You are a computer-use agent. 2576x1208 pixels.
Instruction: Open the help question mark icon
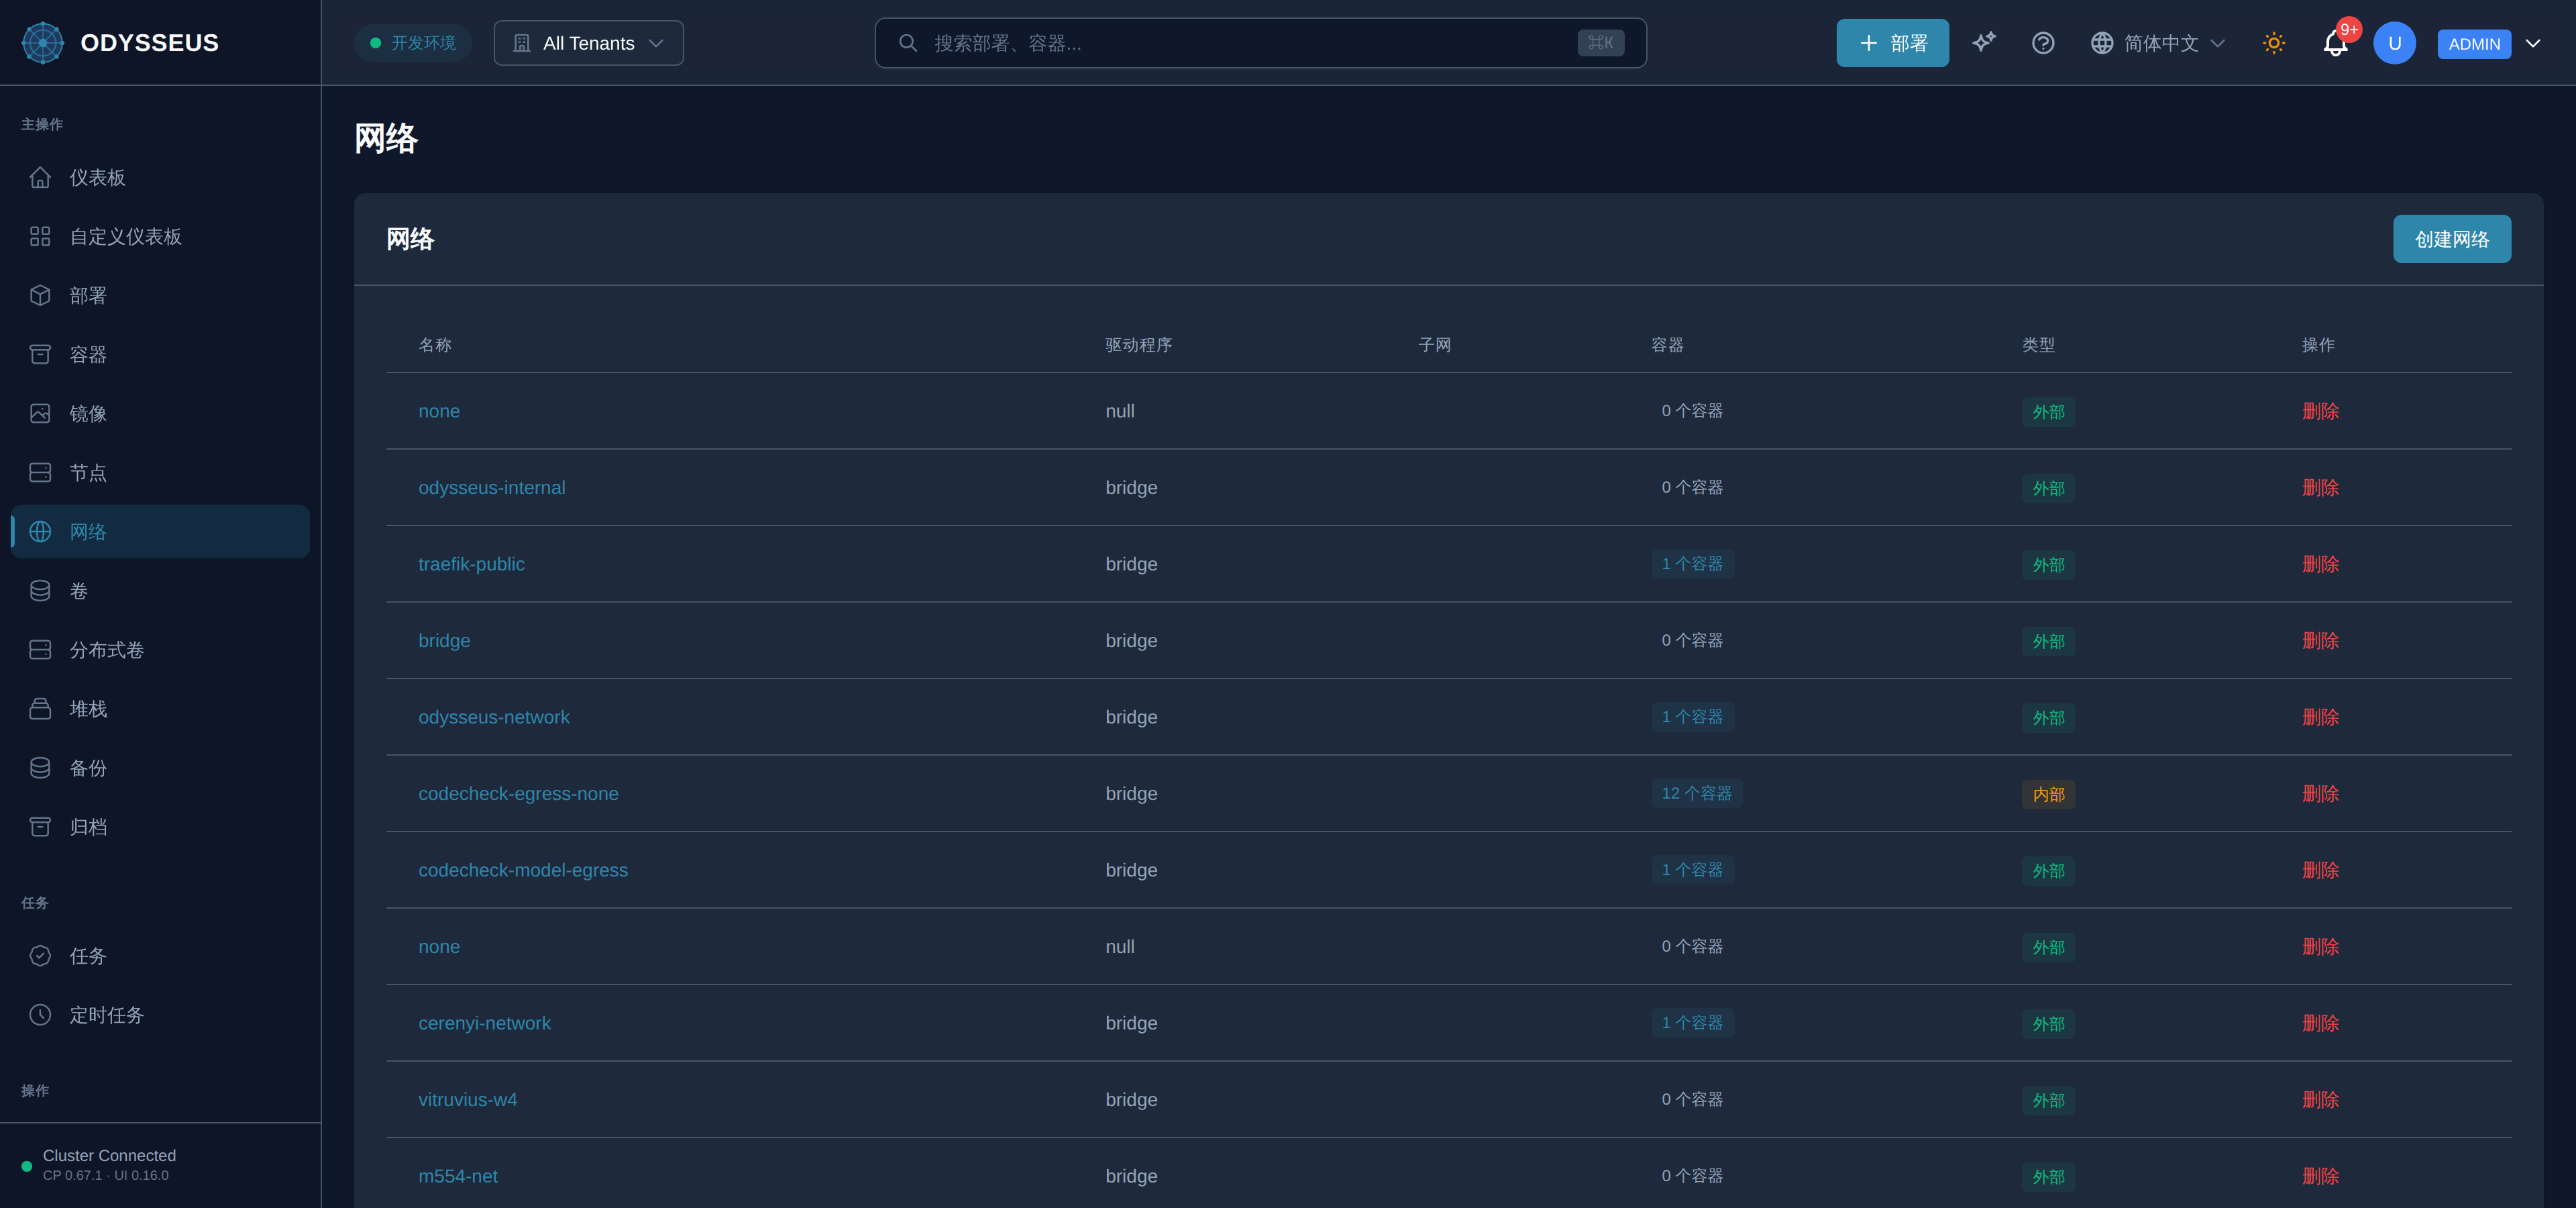pos(2043,43)
